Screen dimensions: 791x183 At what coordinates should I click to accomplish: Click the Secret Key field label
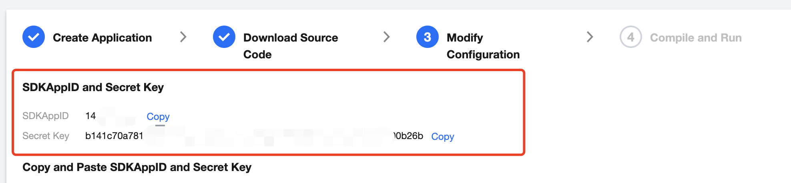[46, 136]
